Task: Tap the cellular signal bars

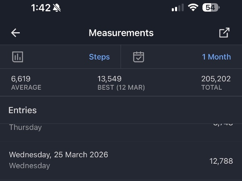Action: 177,8
